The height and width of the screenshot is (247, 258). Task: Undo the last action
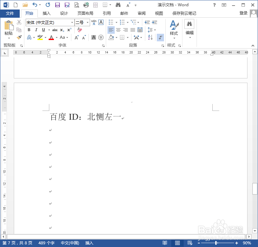point(35,5)
